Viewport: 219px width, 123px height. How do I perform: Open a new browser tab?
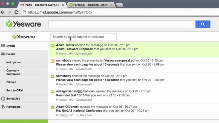click(x=120, y=5)
